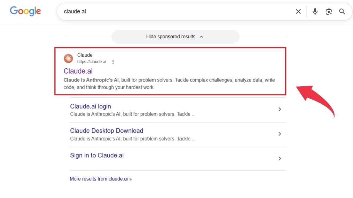Hide sponsored results
The width and height of the screenshot is (353, 198).
click(171, 37)
